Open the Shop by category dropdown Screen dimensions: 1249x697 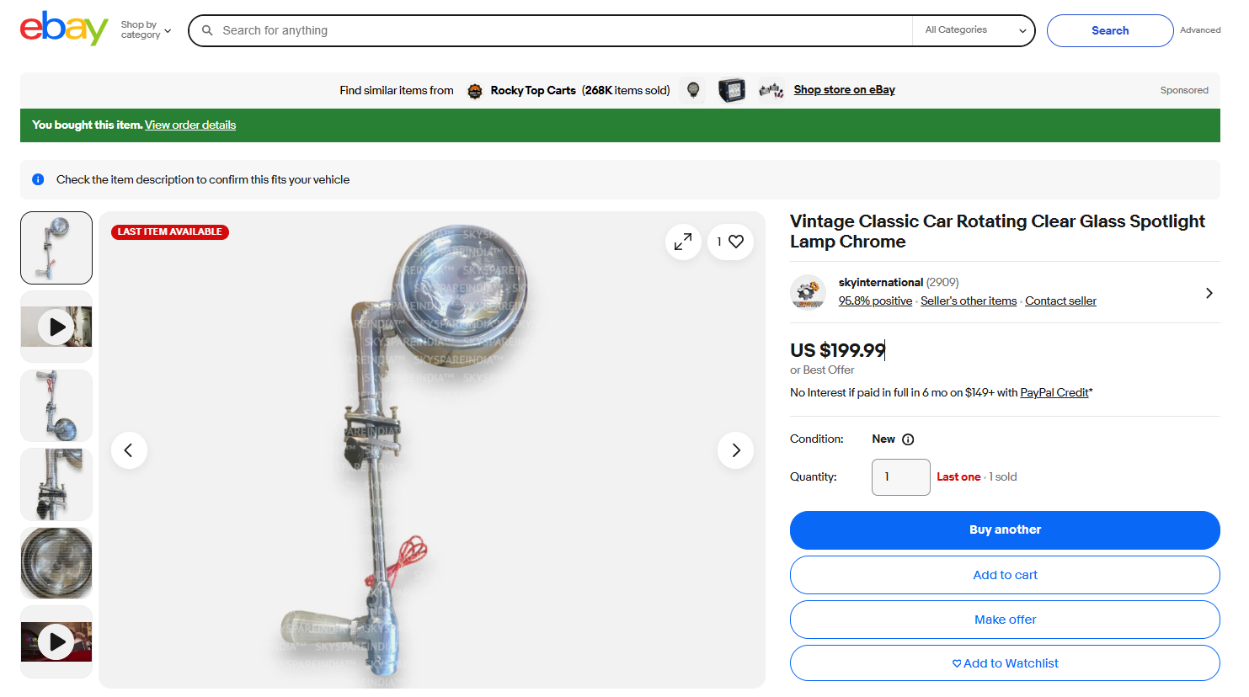click(146, 30)
